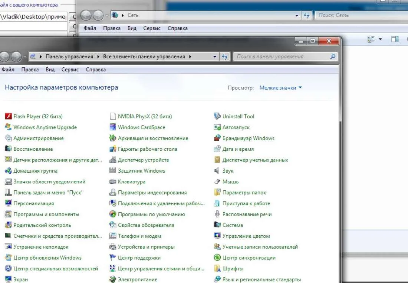Click the Звук speaker icon
Viewport: 408px width, 283px height.
coord(217,171)
